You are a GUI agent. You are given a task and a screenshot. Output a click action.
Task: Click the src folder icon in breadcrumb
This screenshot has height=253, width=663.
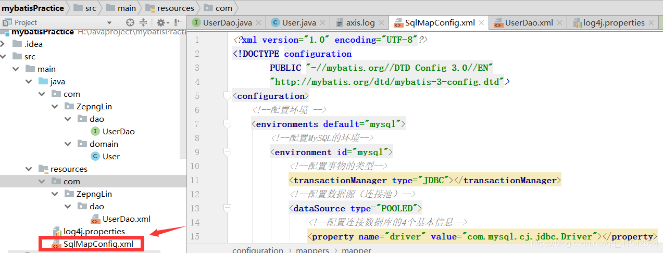78,8
